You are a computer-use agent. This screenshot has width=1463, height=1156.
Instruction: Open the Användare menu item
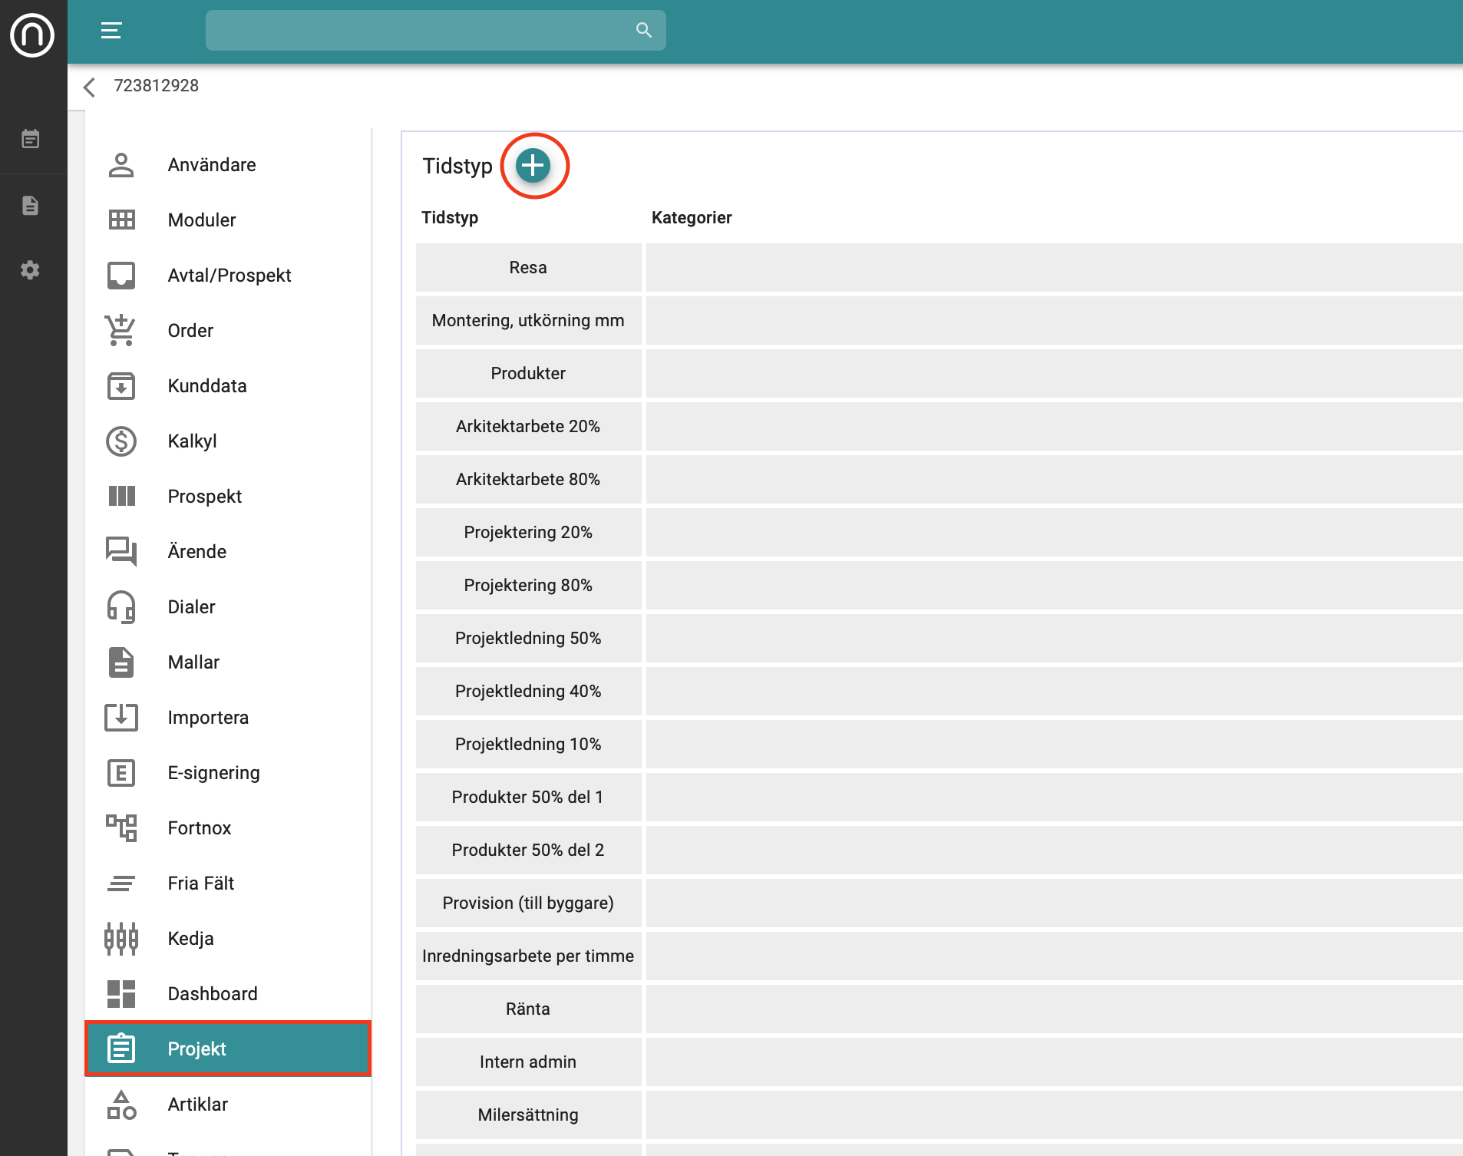[212, 165]
